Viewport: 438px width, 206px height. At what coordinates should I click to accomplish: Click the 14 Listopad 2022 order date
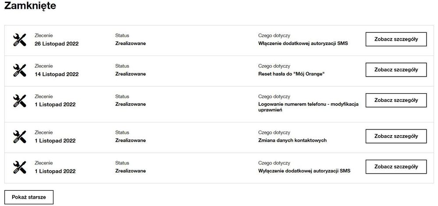57,74
